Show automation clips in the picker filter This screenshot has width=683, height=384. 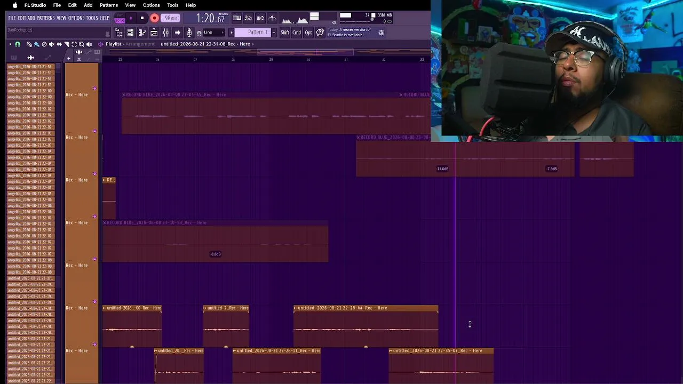48,58
